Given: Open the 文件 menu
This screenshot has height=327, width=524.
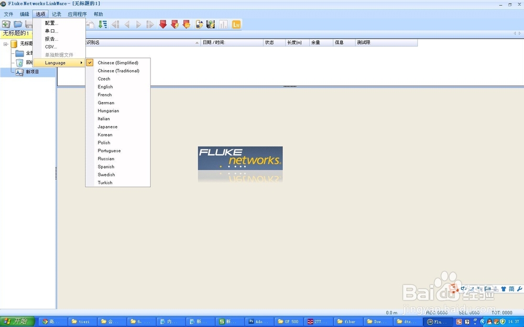Looking at the screenshot, I should (x=8, y=14).
